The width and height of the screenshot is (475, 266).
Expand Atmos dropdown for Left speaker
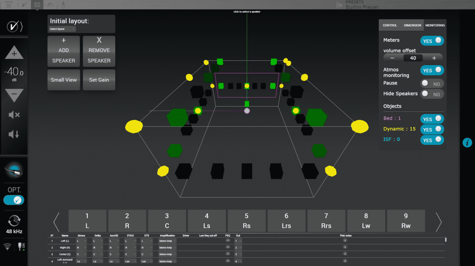(x=82, y=240)
